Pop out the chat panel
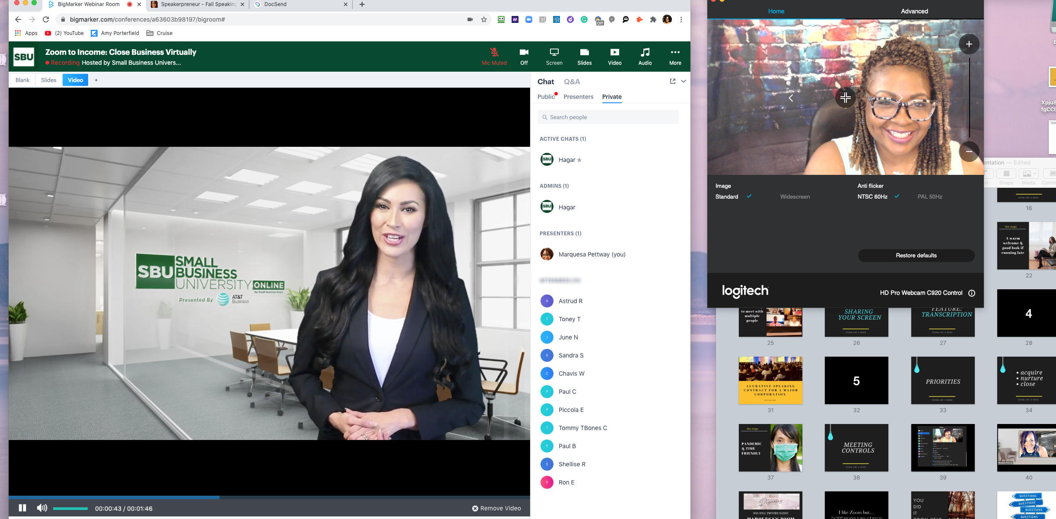 pyautogui.click(x=672, y=81)
